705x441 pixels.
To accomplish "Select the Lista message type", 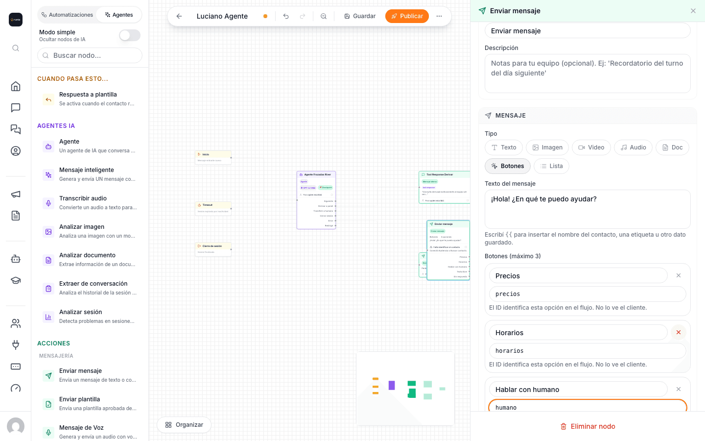I will 551,166.
